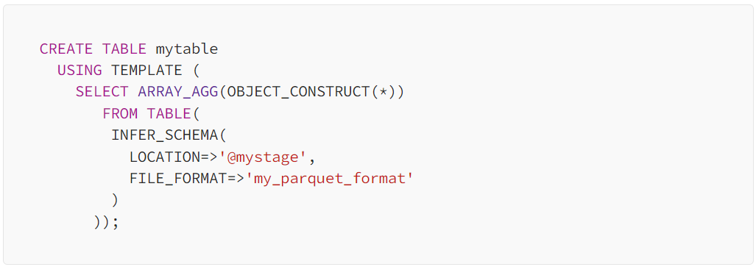
Task: Click the TEMPLATE word
Action: [146, 71]
